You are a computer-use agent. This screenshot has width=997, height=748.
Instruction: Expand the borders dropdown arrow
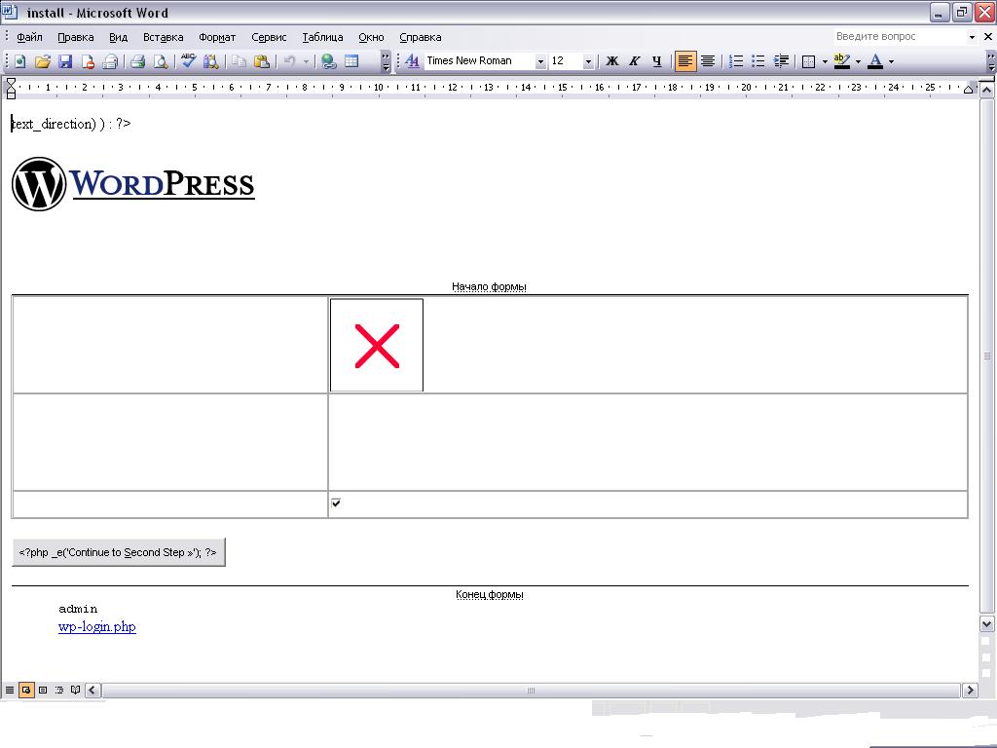pyautogui.click(x=825, y=61)
